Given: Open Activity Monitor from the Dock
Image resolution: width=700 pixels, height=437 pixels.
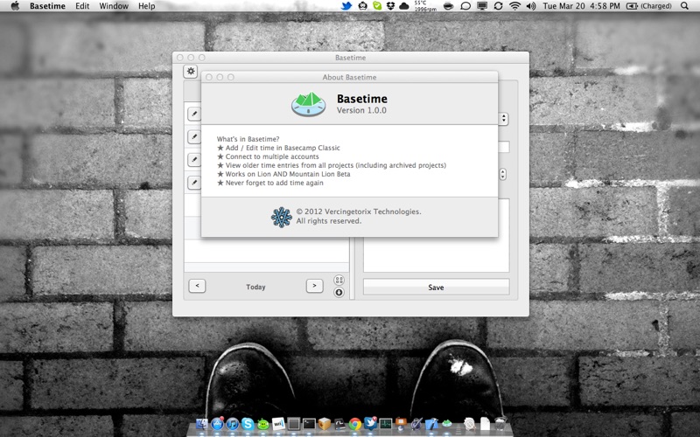Looking at the screenshot, I should (385, 424).
